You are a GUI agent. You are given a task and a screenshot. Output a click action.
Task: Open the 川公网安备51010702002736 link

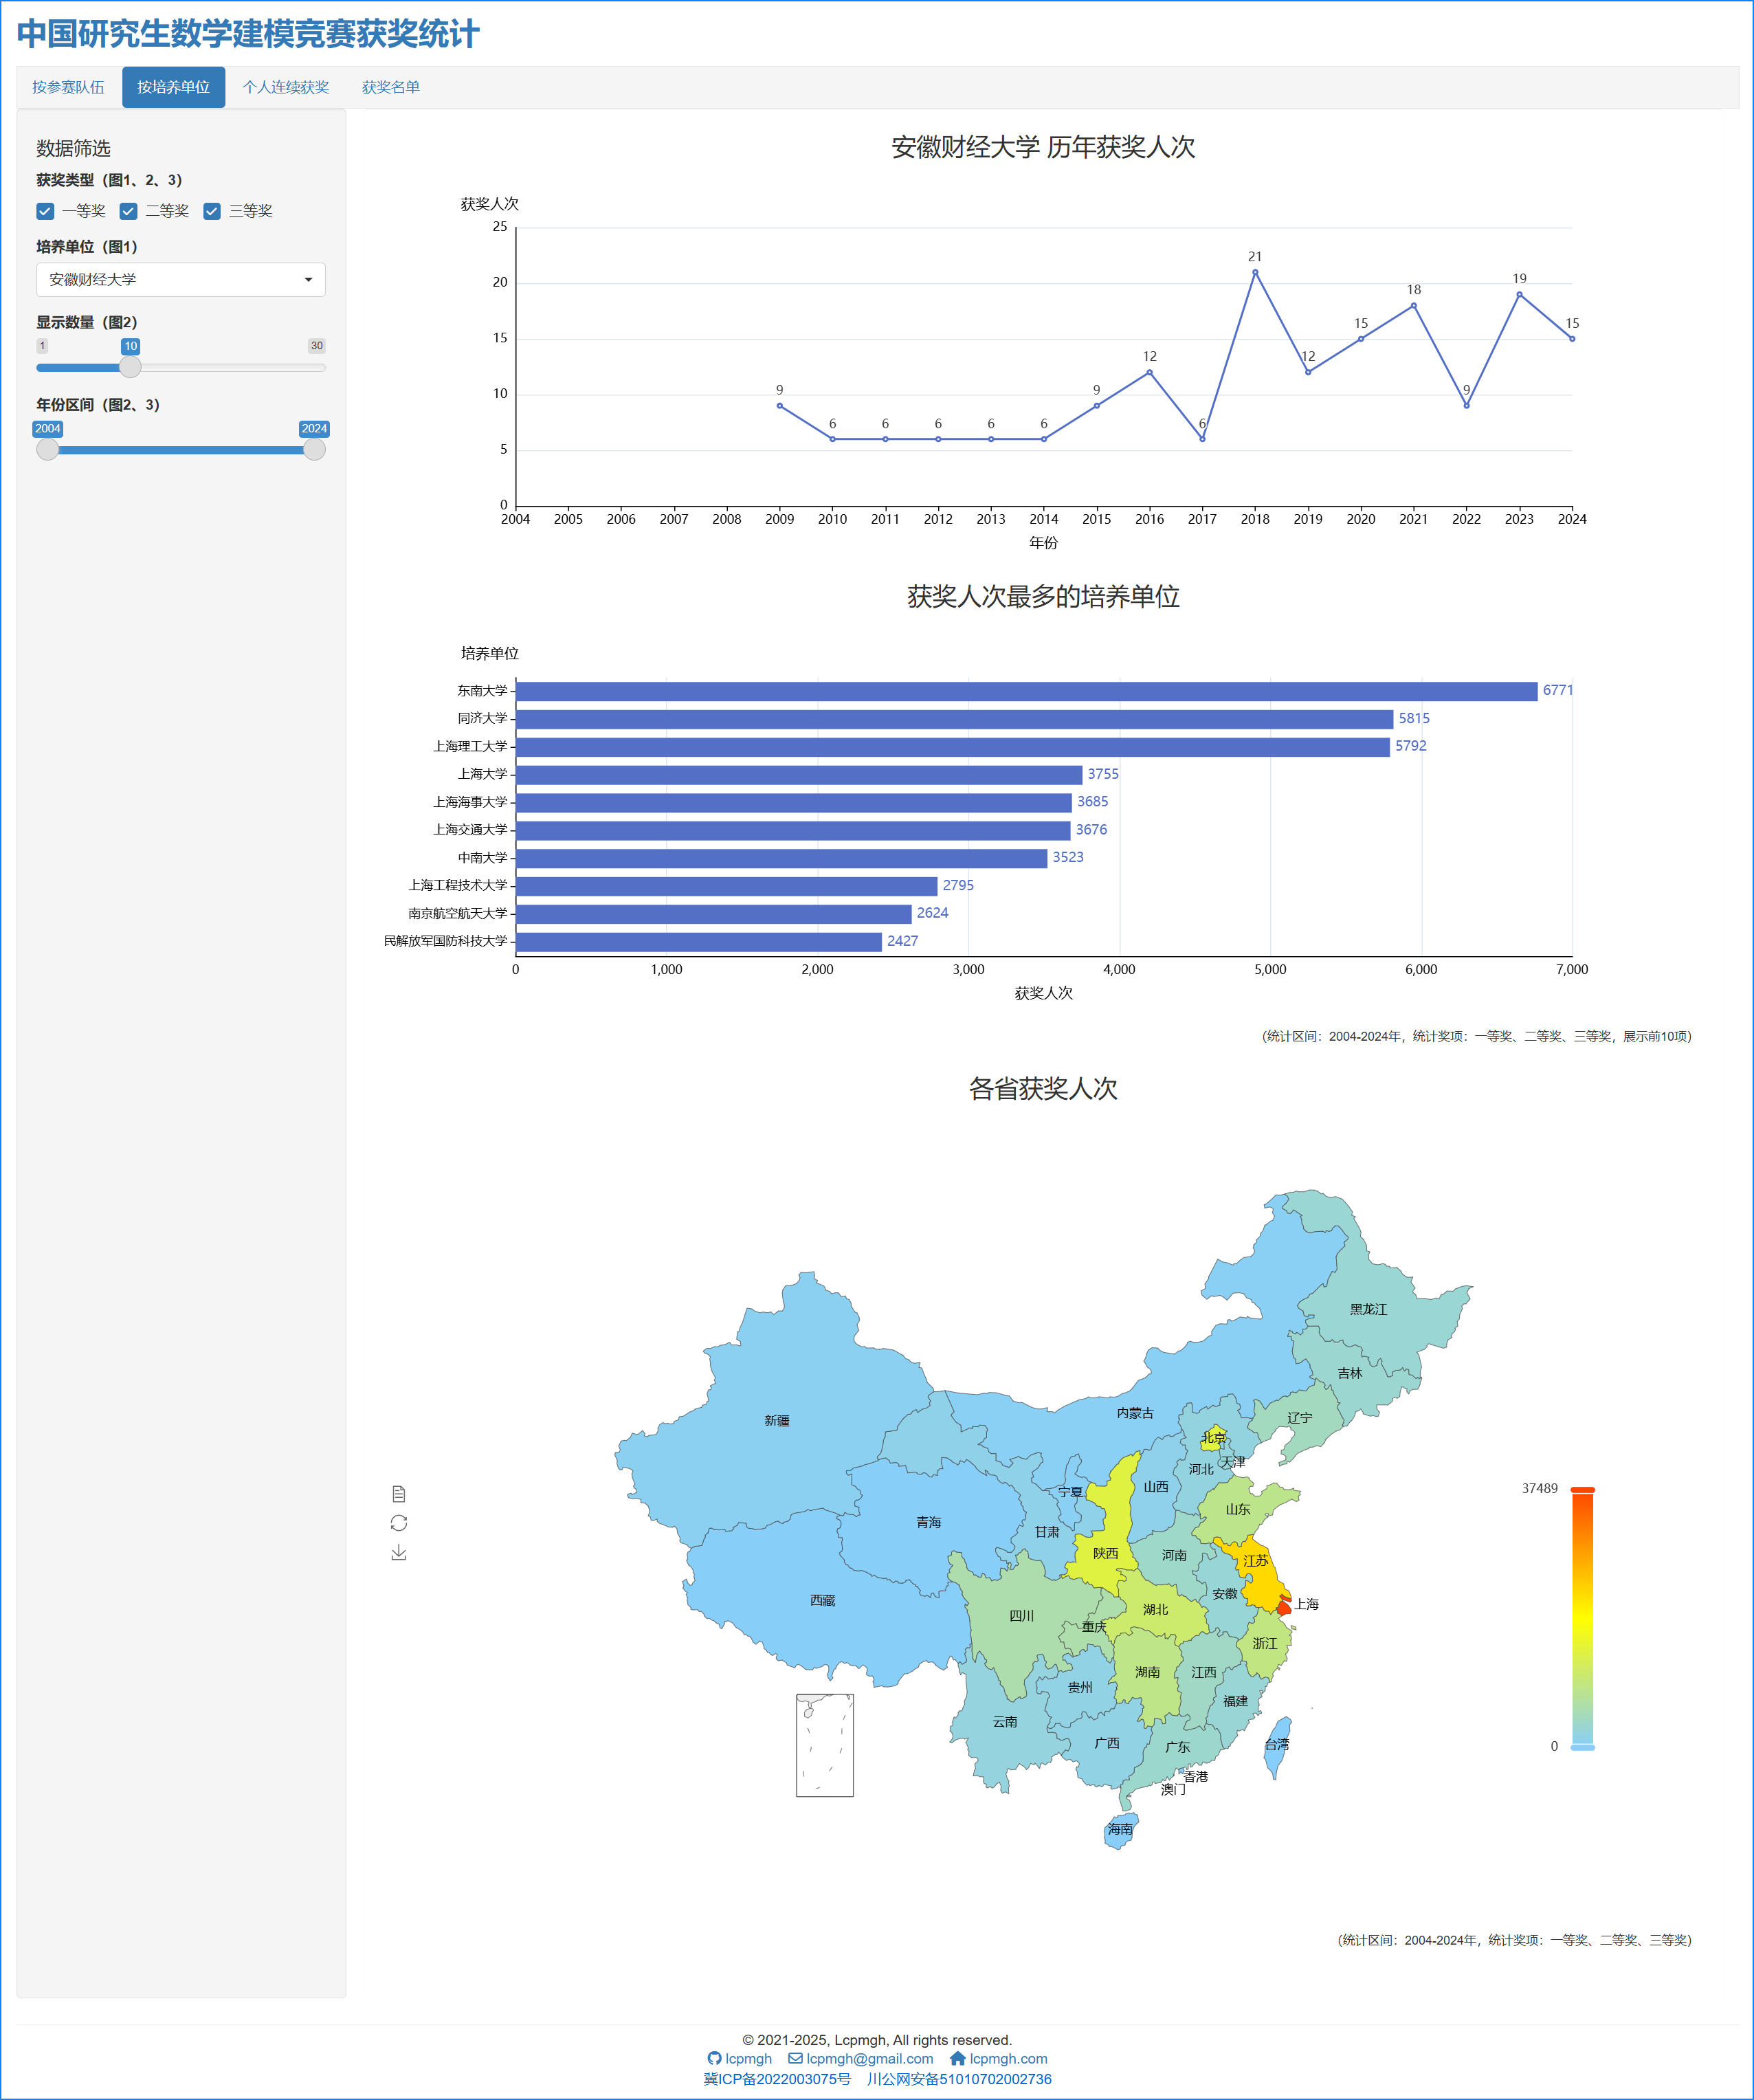point(959,2079)
